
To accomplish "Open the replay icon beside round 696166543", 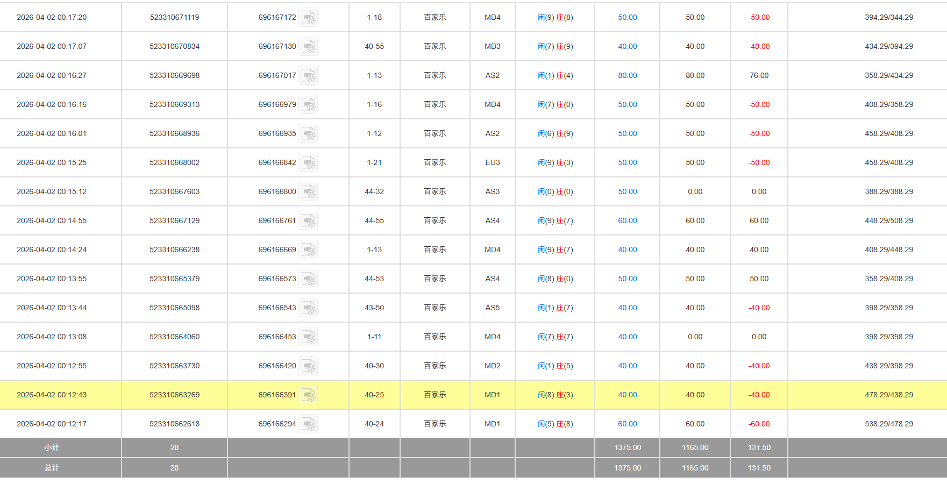I will tap(308, 308).
